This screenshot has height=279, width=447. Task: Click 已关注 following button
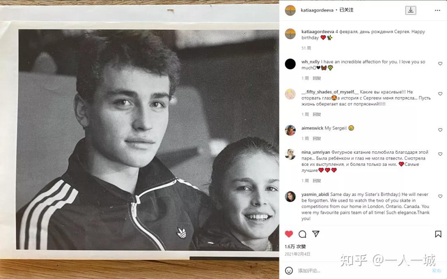pos(346,10)
